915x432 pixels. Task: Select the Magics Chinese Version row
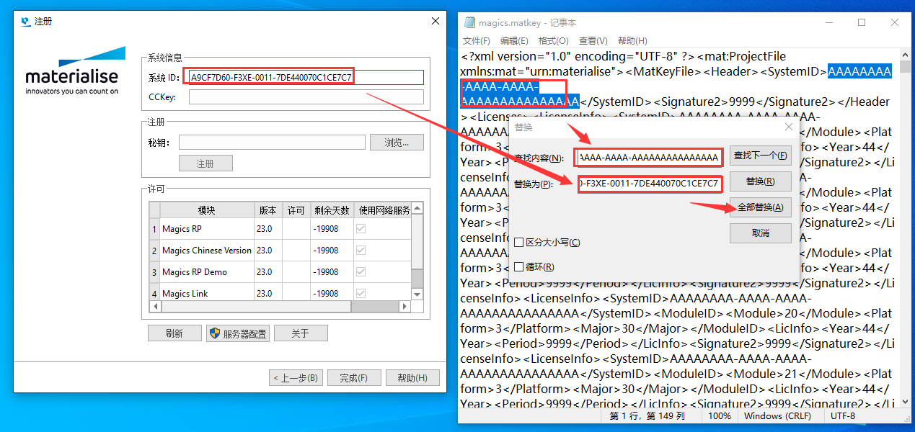pyautogui.click(x=280, y=251)
